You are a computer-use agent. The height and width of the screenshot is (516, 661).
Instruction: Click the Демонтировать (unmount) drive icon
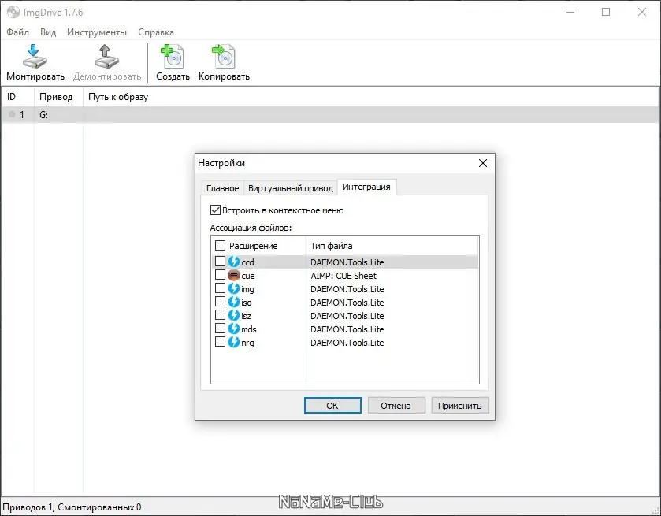click(x=106, y=57)
